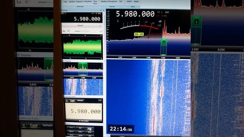Close the Receive panel with the X

[x=104, y=10]
